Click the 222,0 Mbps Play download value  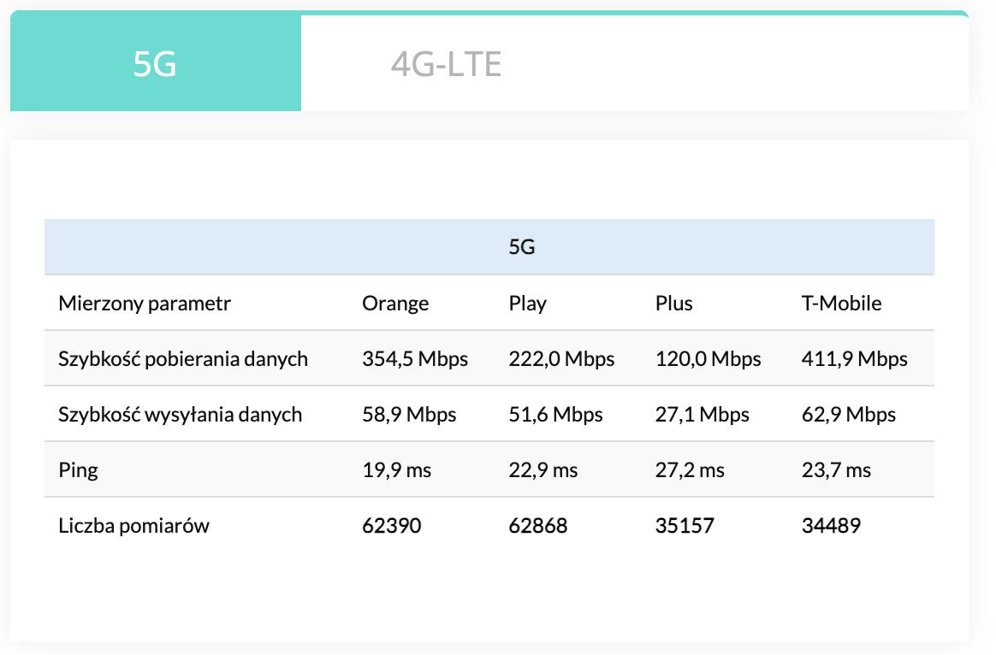[x=561, y=358]
